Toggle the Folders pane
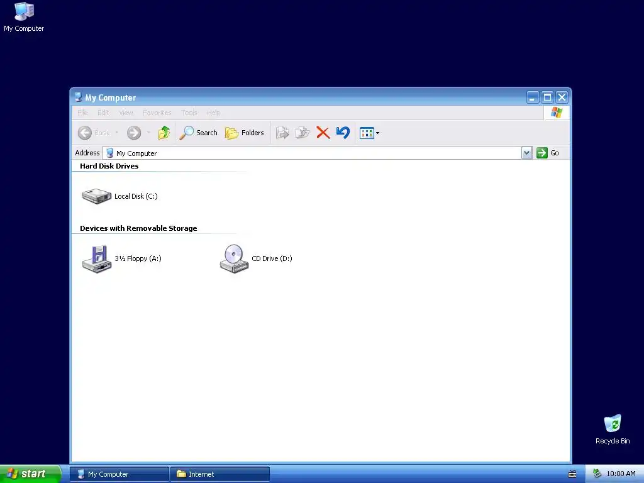The width and height of the screenshot is (644, 483). tap(245, 133)
